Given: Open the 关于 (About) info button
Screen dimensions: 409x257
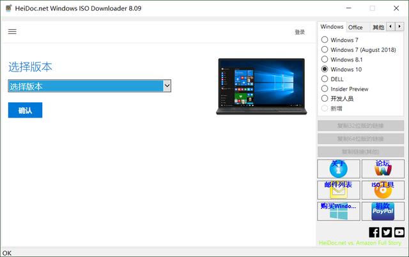Looking at the screenshot, I should (339, 169).
